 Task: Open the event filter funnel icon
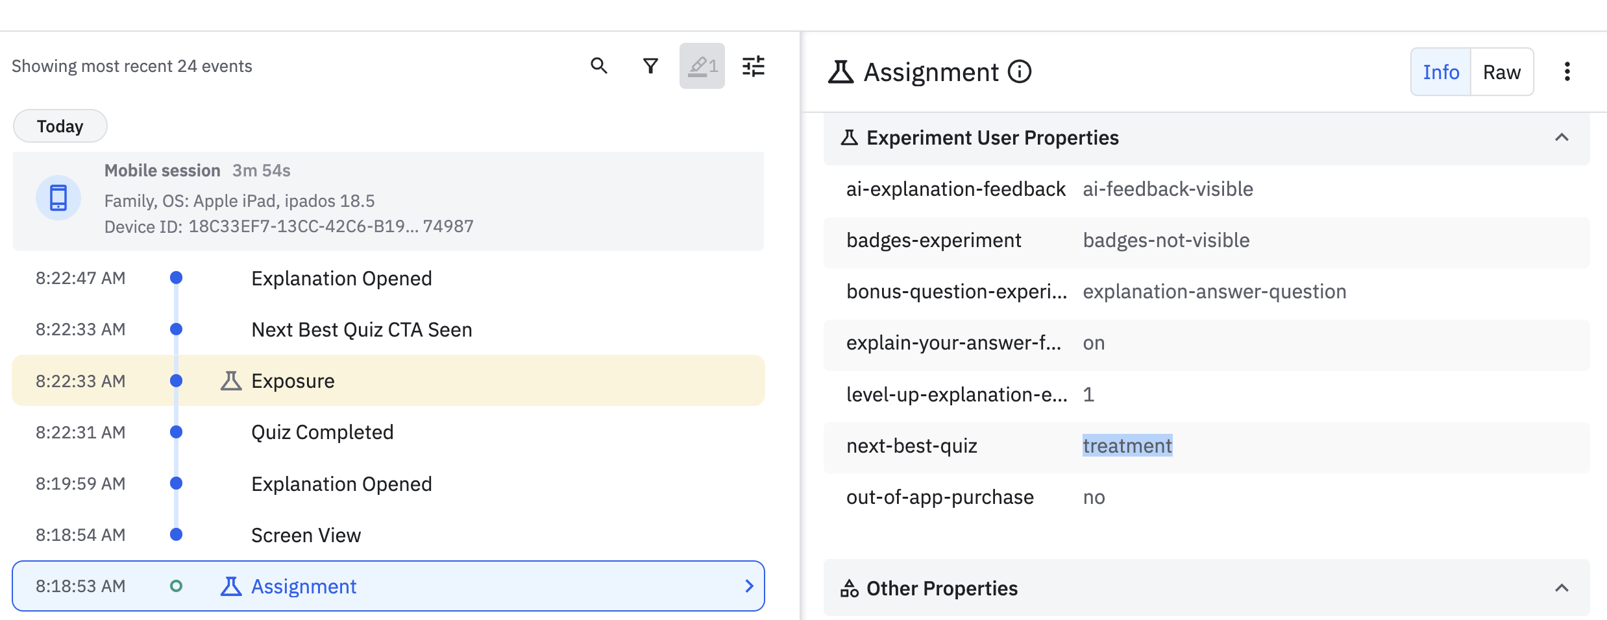(650, 66)
